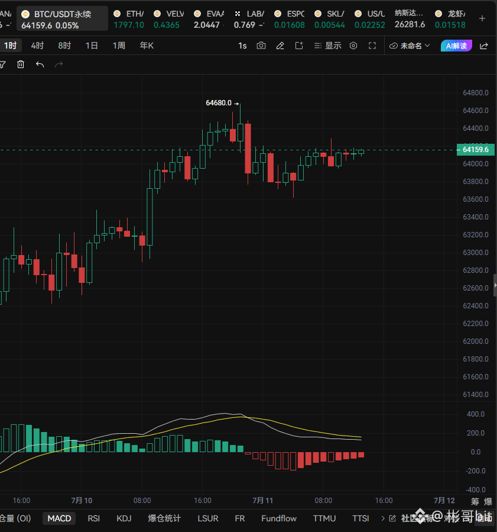The image size is (497, 532).
Task: Click the 7月 10 date axis label
Action: [82, 501]
